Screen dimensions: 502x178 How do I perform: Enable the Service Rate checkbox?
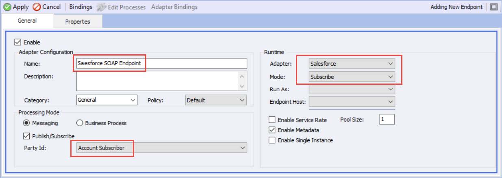tap(272, 120)
